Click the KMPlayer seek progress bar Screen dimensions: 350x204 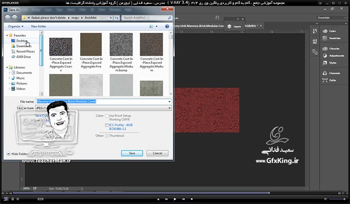(175, 193)
